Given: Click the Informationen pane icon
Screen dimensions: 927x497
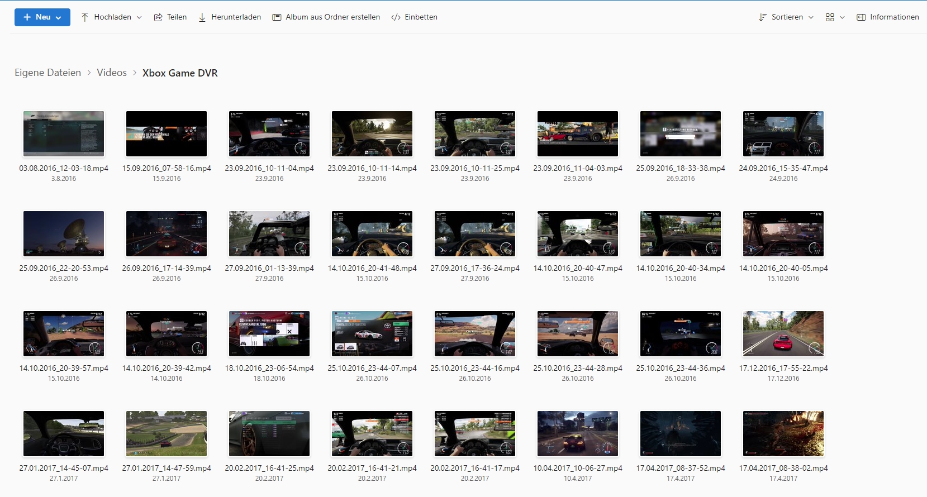Looking at the screenshot, I should (861, 17).
